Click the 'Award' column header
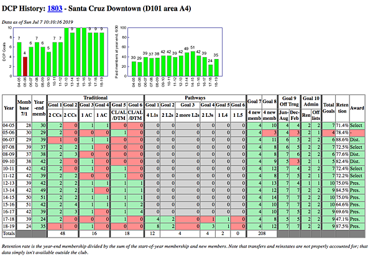This screenshot has width=373, height=258. (357, 108)
